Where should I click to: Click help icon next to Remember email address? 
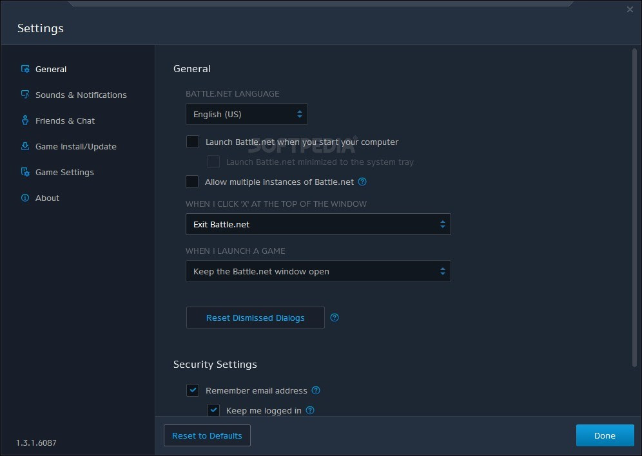316,390
